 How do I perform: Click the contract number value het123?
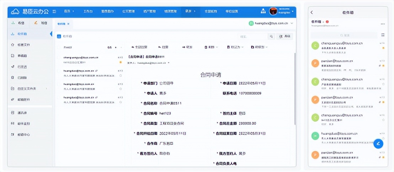(x=165, y=113)
